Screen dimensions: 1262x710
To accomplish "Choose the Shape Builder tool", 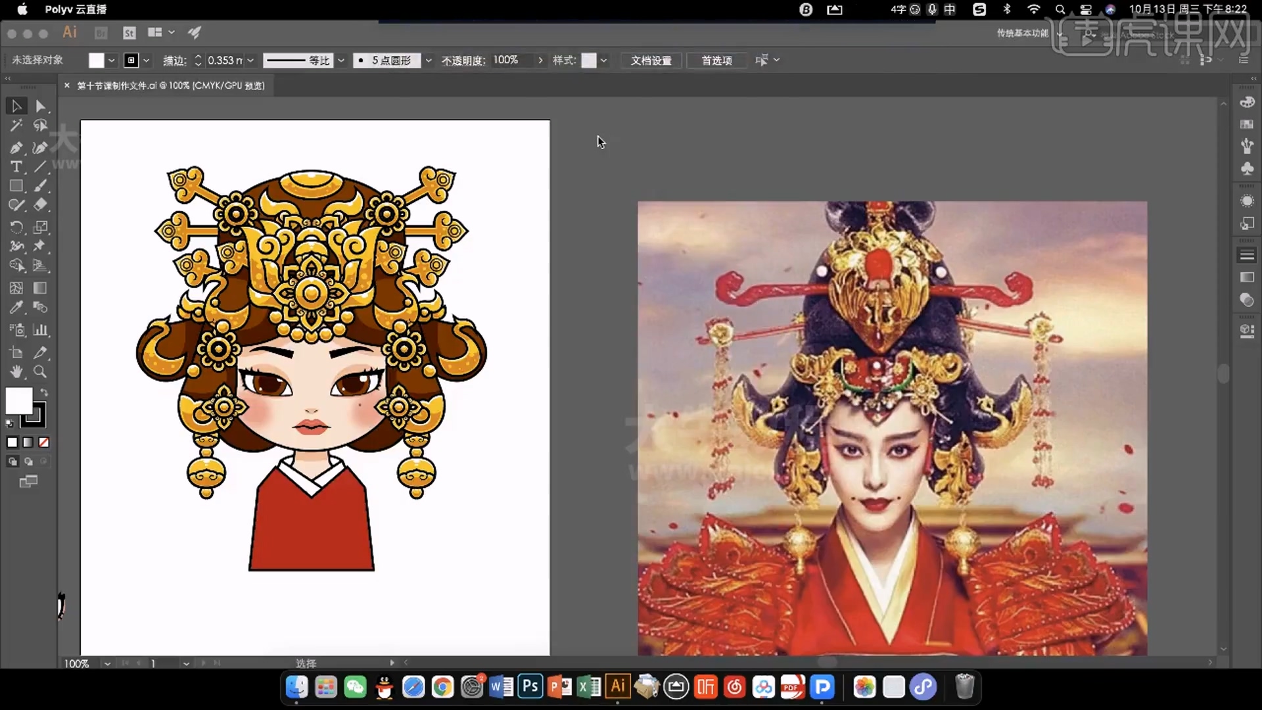I will coord(16,266).
